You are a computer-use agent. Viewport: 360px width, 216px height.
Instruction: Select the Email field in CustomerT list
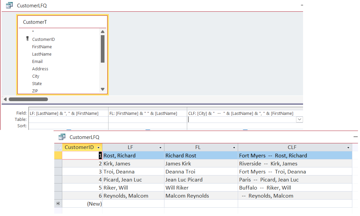[x=37, y=61]
